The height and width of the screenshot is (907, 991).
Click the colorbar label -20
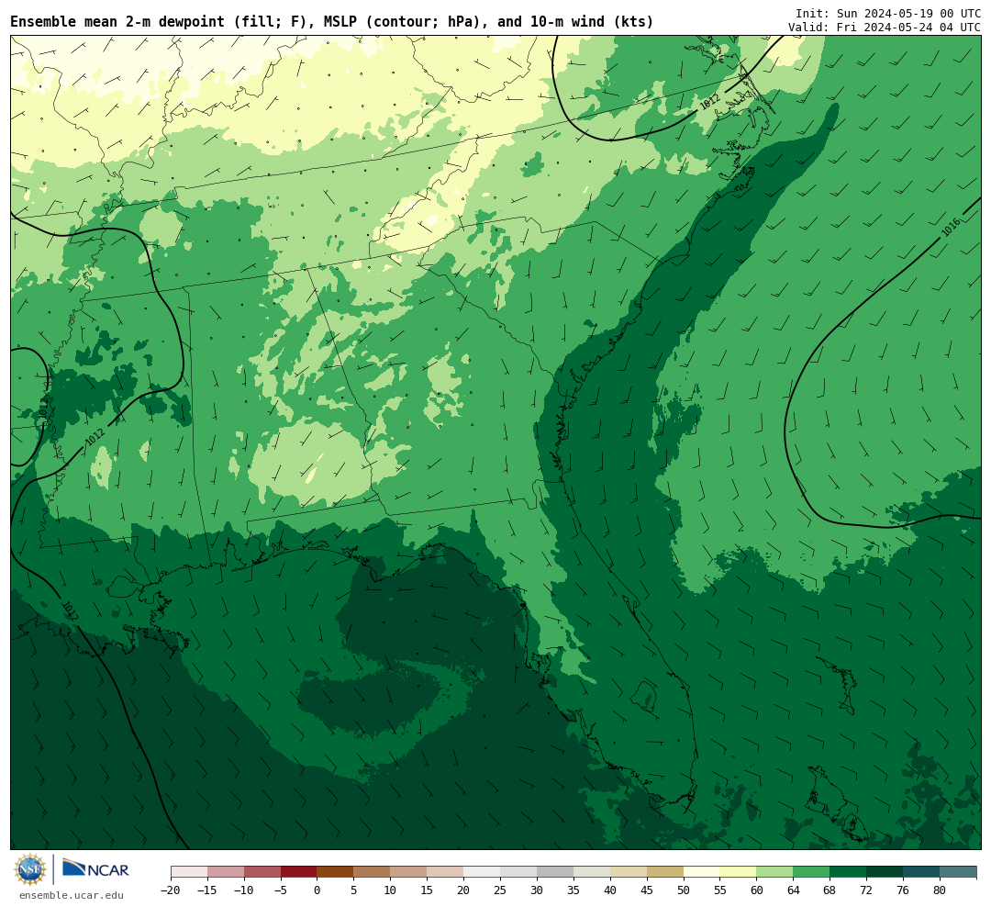click(171, 890)
